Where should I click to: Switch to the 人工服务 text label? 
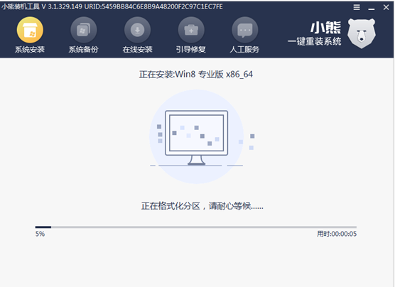click(x=244, y=50)
